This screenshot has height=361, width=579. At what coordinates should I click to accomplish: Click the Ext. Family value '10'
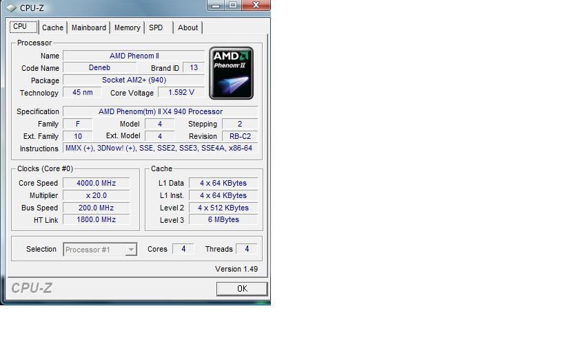(x=77, y=136)
